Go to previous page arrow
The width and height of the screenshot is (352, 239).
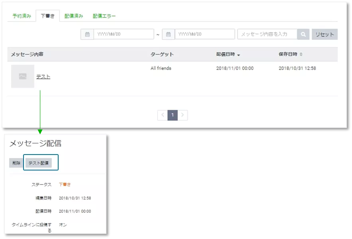[x=162, y=115]
